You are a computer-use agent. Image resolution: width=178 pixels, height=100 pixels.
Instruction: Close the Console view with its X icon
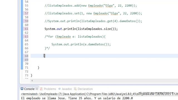37,89
